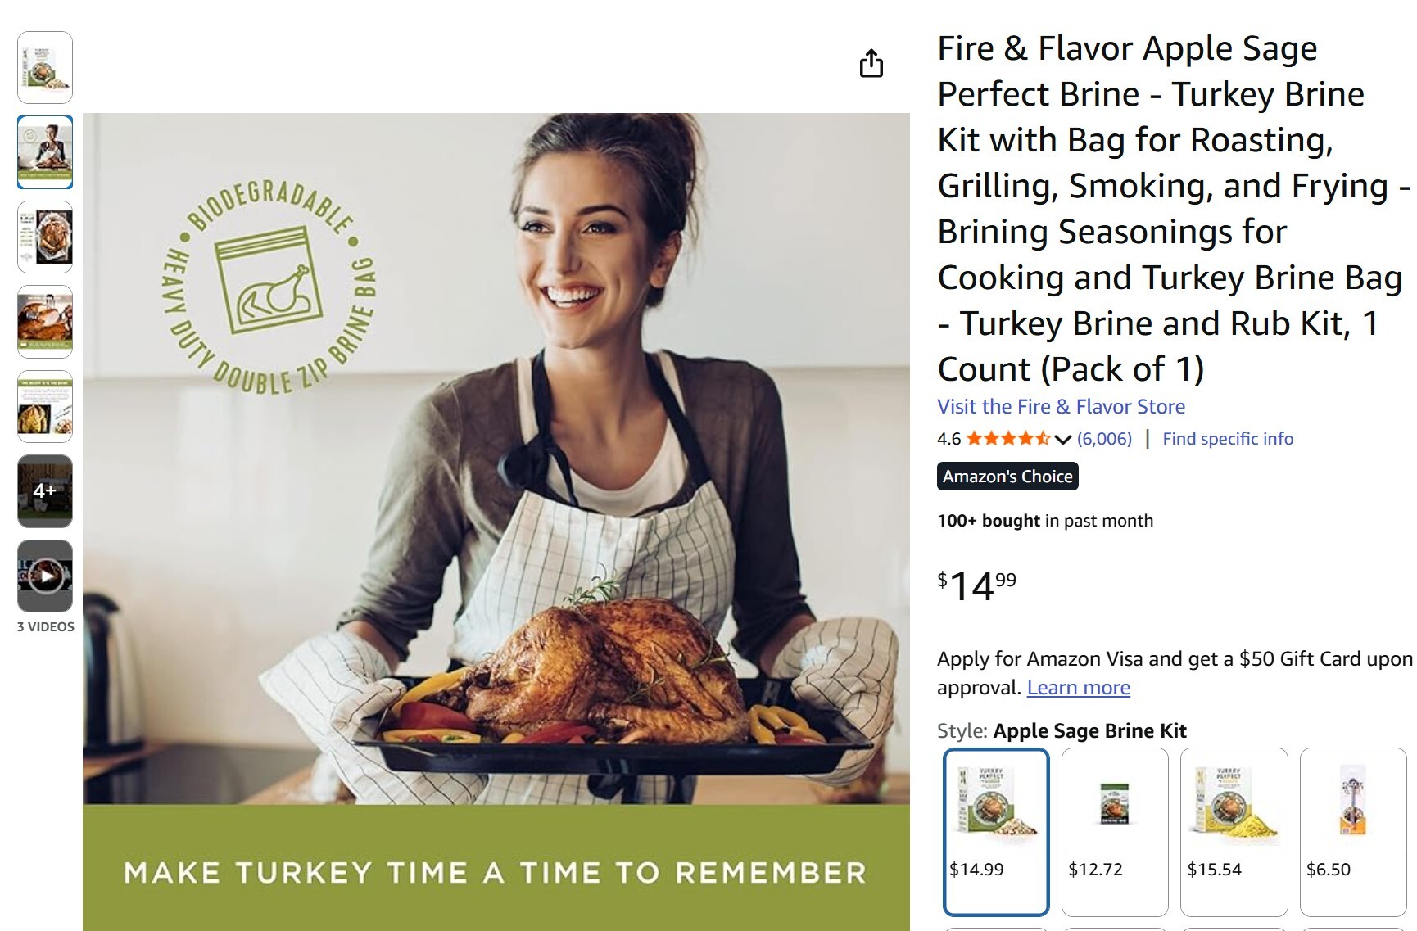View the third turkey pan thumbnail
This screenshot has height=931, width=1417.
coord(45,237)
